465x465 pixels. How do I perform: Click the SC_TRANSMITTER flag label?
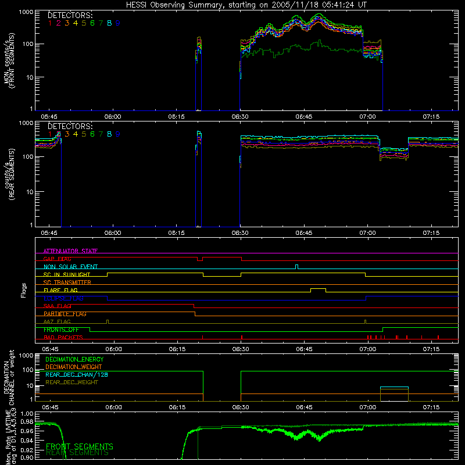pos(67,282)
